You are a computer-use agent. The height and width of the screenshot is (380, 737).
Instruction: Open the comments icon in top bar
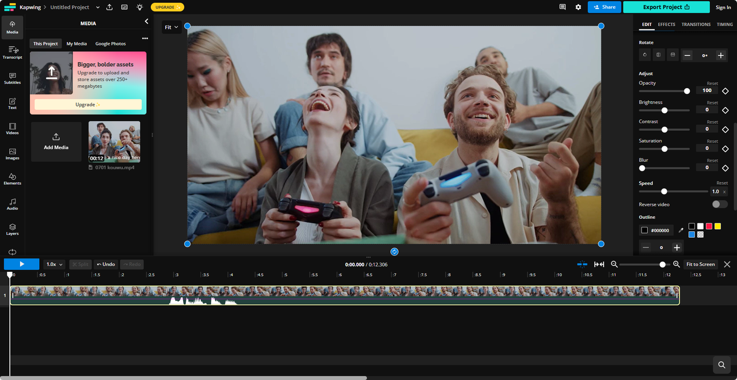click(x=563, y=7)
